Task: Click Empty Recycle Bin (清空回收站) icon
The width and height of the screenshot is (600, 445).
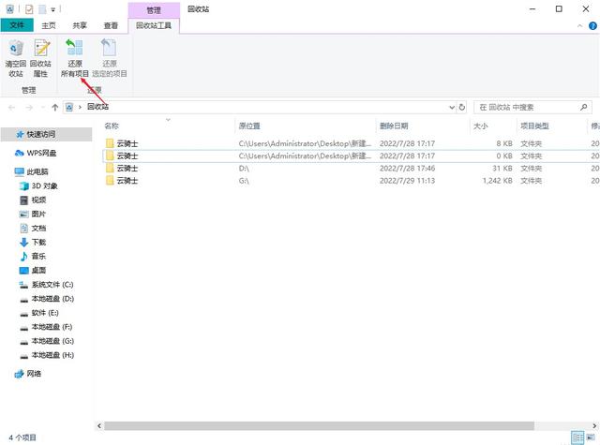Action: click(x=16, y=58)
